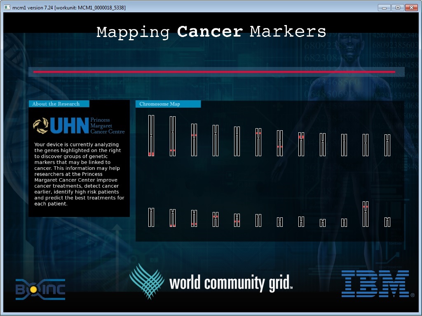This screenshot has width=422, height=316.
Task: Click the fifth chromosome in the bottom row
Action: (x=237, y=220)
